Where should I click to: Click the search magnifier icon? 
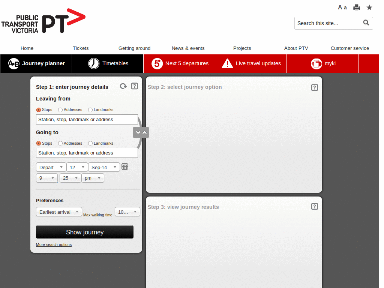[366, 23]
